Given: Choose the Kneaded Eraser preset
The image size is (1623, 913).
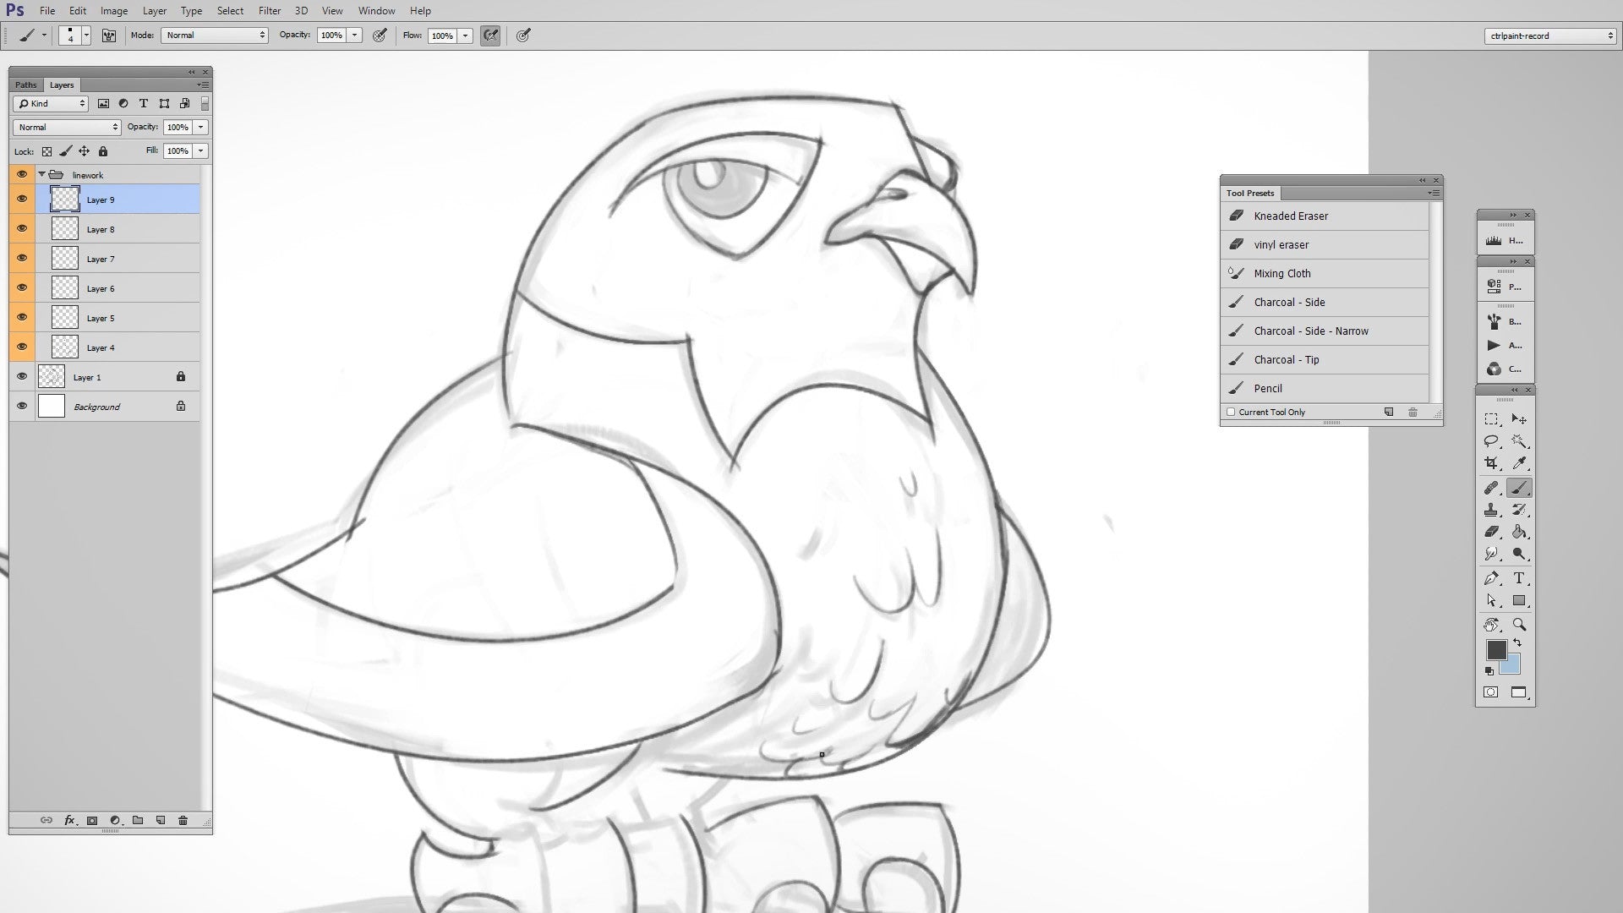Looking at the screenshot, I should pos(1291,216).
